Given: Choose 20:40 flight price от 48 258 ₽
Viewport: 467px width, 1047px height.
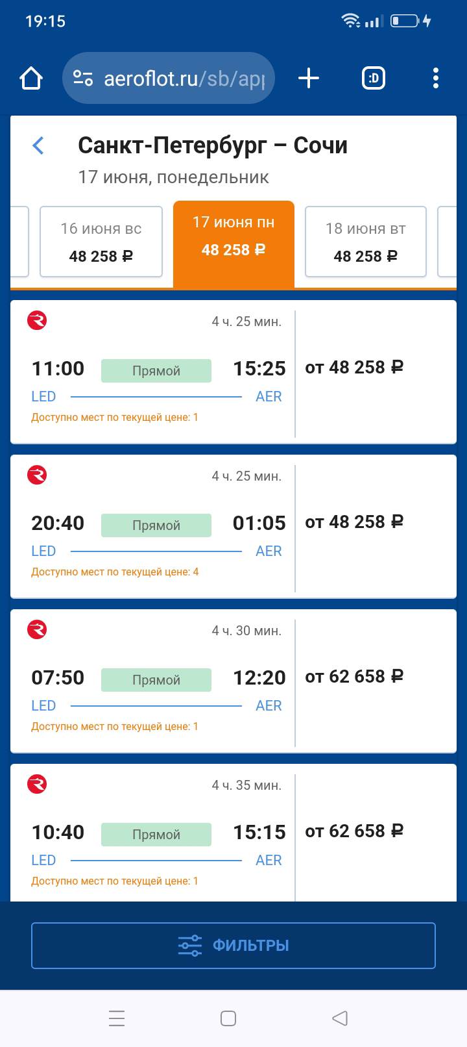Looking at the screenshot, I should 354,522.
